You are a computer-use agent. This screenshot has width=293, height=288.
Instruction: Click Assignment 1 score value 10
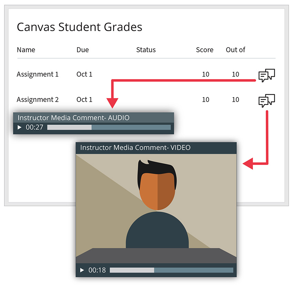pyautogui.click(x=205, y=74)
